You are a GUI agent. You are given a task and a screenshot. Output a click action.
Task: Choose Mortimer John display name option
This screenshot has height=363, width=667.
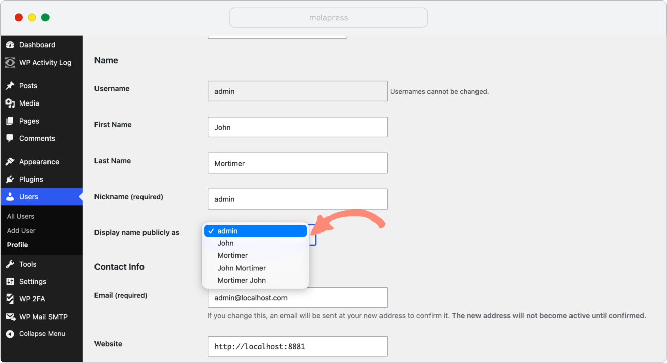point(255,280)
